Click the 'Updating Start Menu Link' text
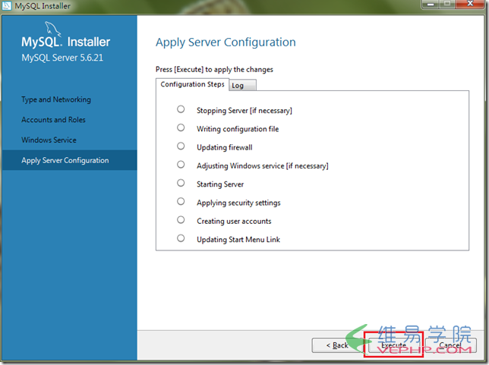This screenshot has width=489, height=365. [x=238, y=240]
